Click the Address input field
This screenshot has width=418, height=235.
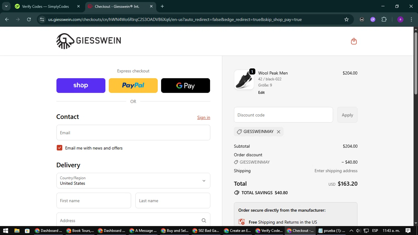(x=133, y=220)
